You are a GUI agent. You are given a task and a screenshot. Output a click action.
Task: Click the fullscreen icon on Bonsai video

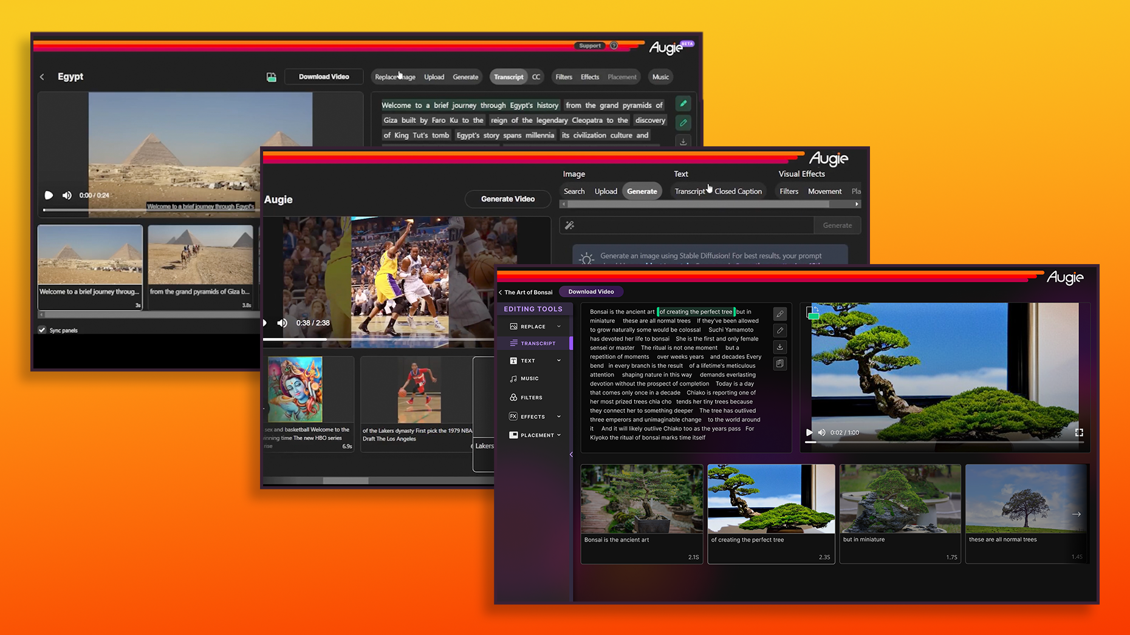1079,433
